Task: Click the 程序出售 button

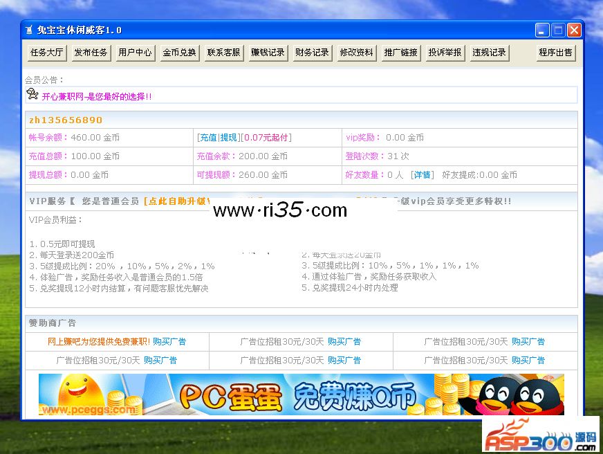Action: (x=555, y=53)
